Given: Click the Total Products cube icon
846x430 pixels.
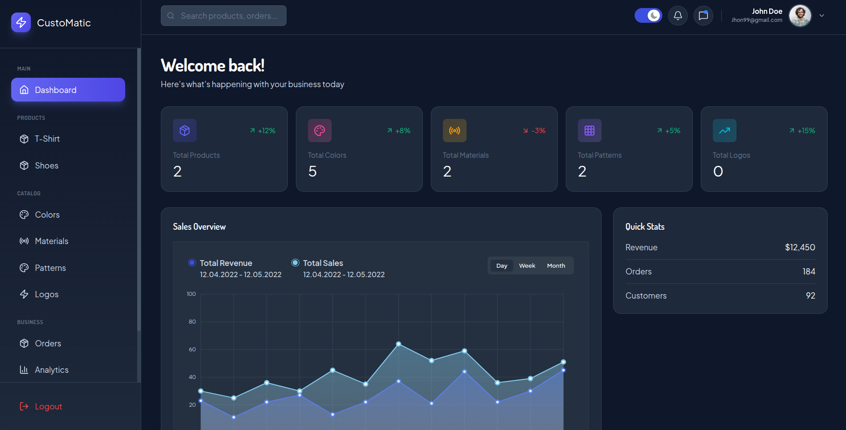Looking at the screenshot, I should pos(185,131).
